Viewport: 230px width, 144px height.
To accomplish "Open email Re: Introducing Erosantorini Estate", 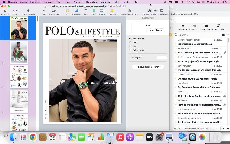I will tap(201, 42).
